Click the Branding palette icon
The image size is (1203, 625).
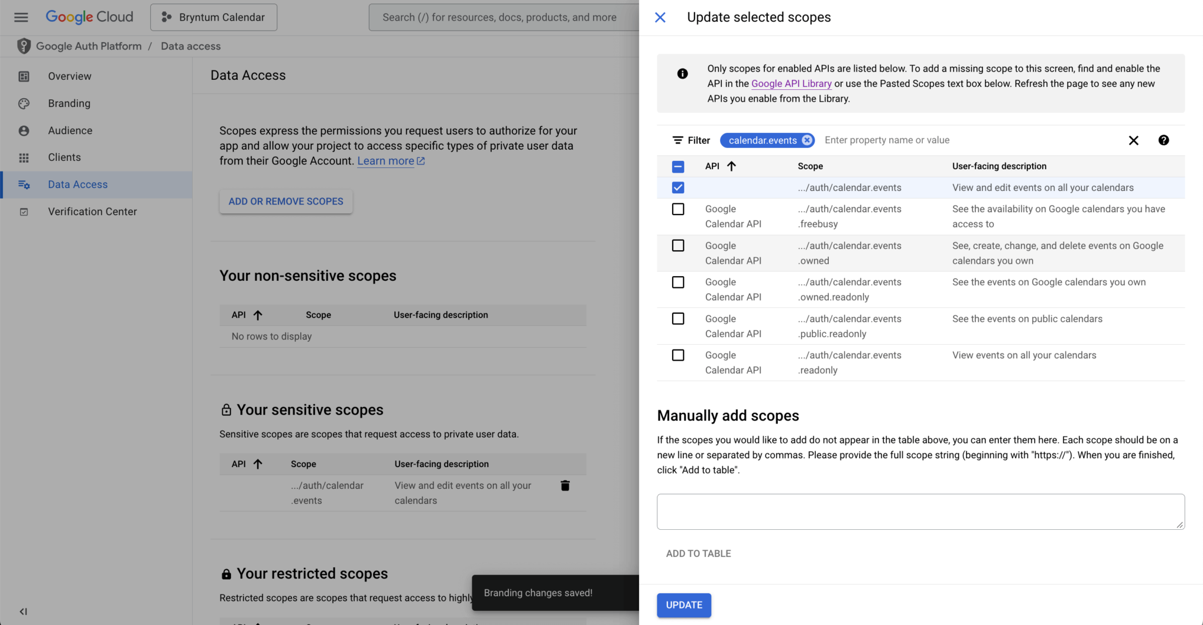coord(23,103)
